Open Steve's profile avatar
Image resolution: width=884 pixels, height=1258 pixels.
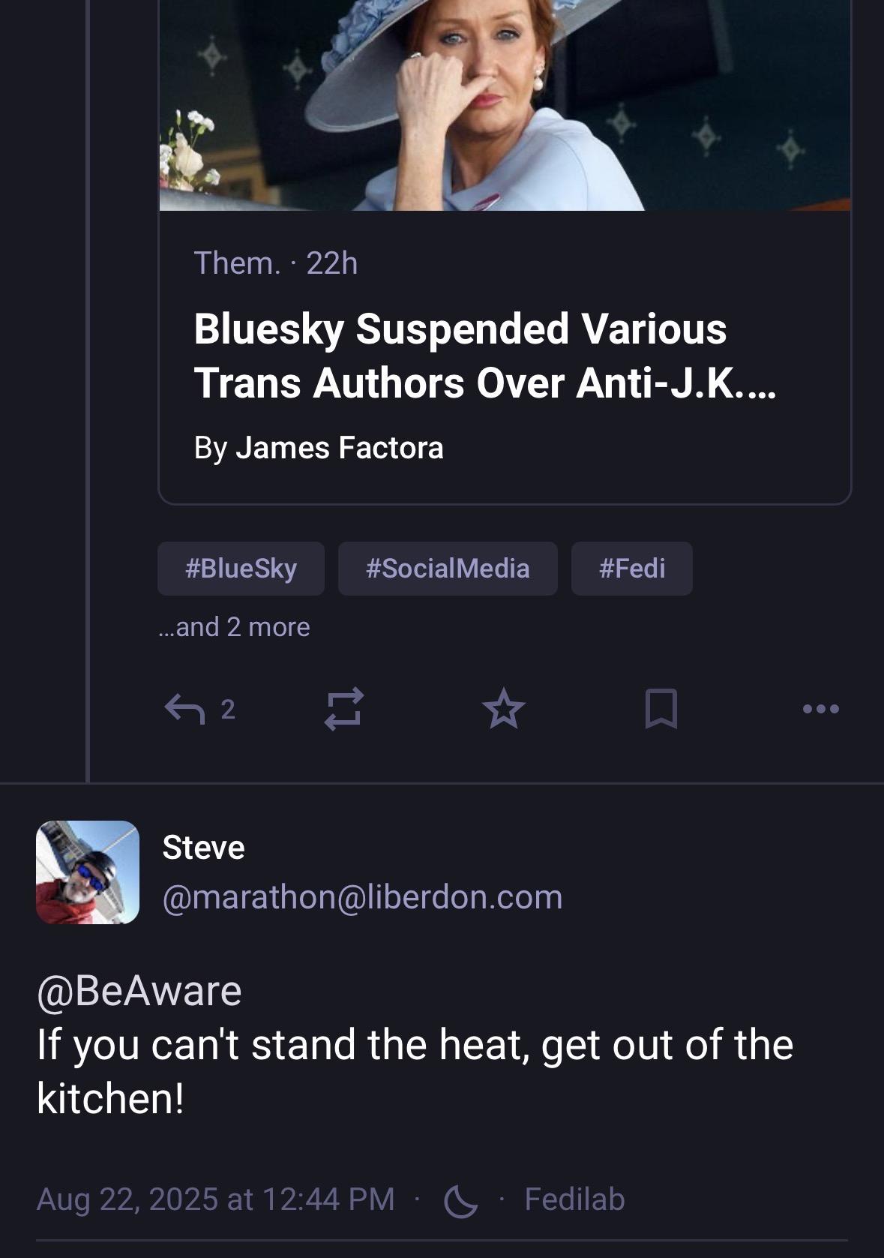click(88, 872)
